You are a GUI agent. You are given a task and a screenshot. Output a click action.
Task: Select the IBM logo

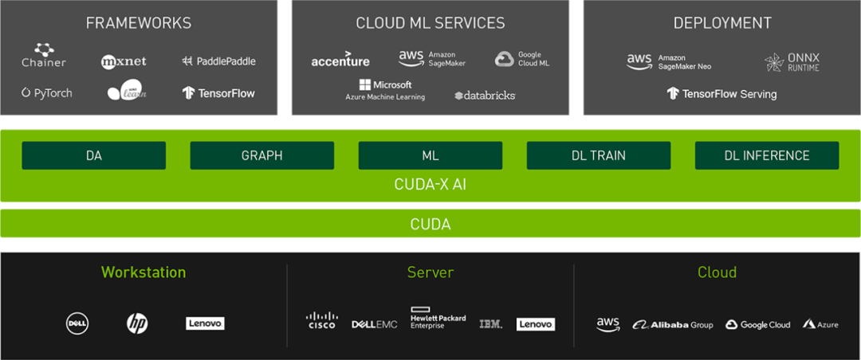tap(491, 324)
